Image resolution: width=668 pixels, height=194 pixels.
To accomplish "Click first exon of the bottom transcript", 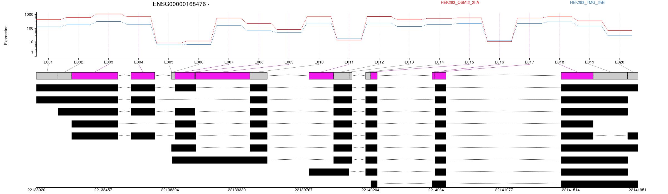I will (374, 184).
